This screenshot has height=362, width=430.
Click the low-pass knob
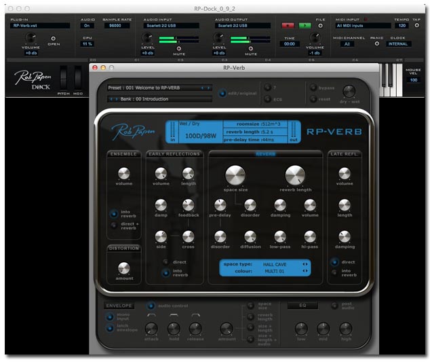click(x=280, y=236)
